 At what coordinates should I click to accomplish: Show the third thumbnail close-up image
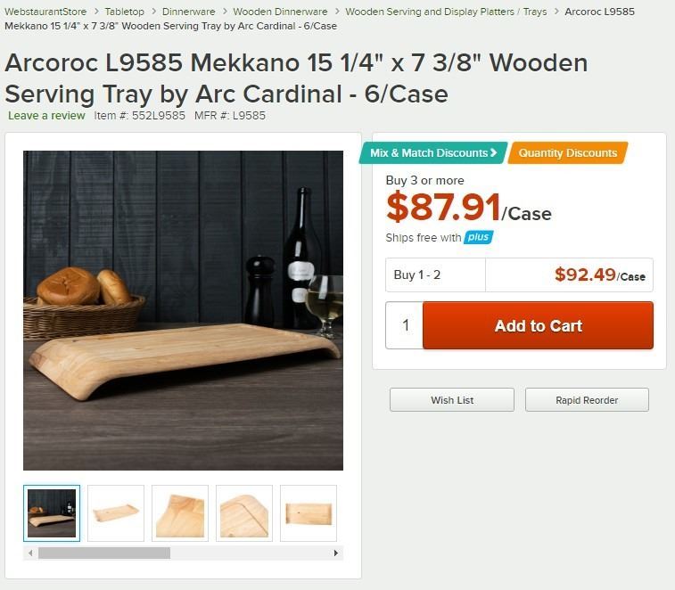pos(180,513)
